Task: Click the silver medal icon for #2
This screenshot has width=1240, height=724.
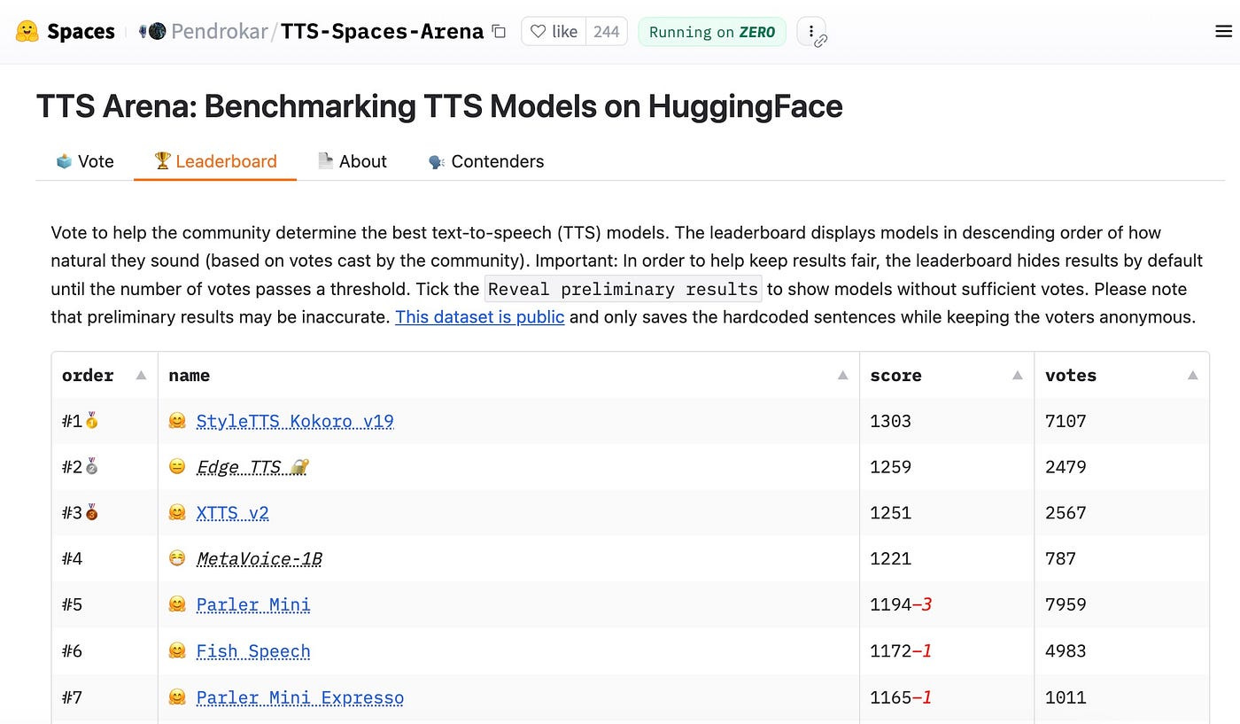Action: pos(92,467)
